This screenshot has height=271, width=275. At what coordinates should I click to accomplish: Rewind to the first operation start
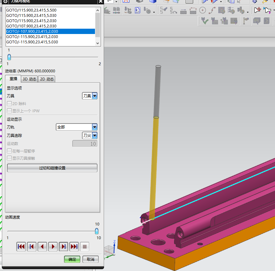point(21,247)
